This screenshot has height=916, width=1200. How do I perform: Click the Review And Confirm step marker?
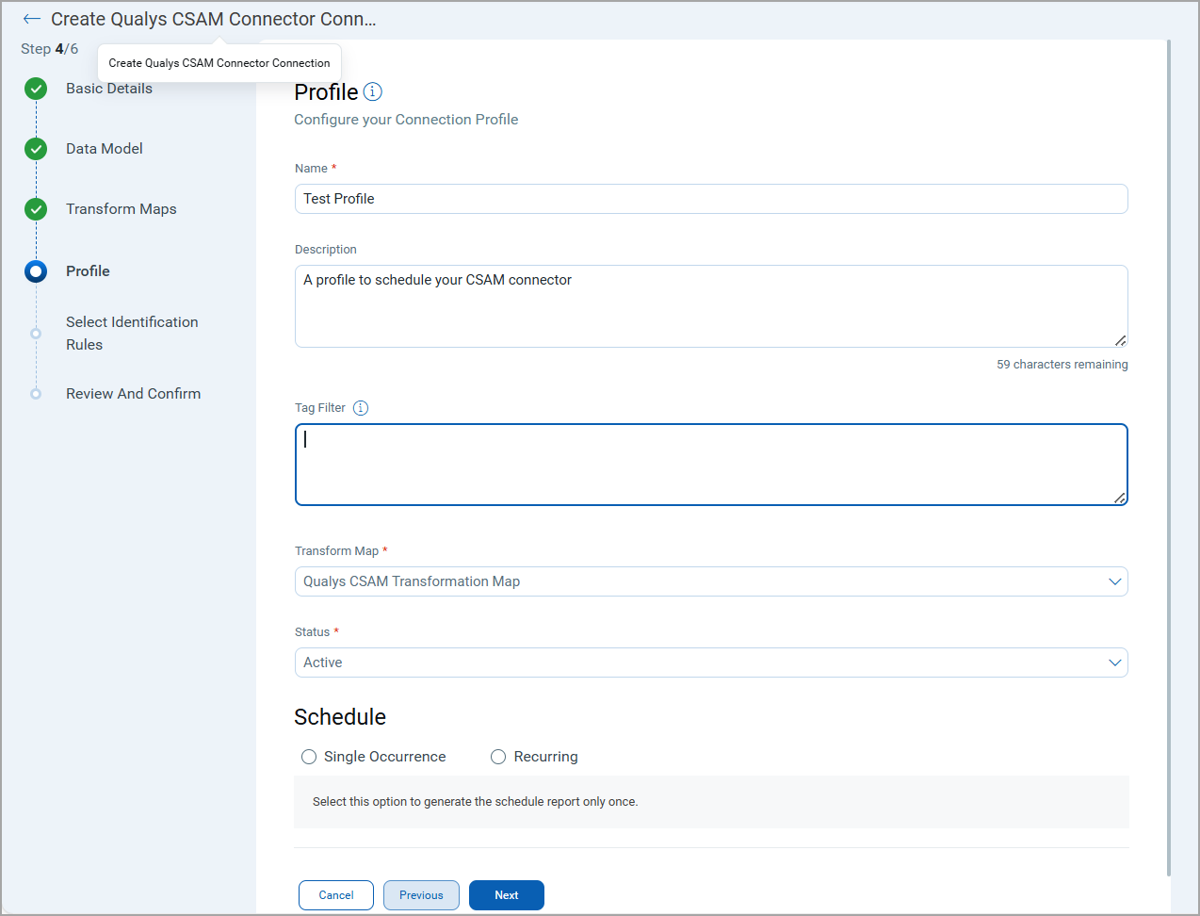click(36, 394)
